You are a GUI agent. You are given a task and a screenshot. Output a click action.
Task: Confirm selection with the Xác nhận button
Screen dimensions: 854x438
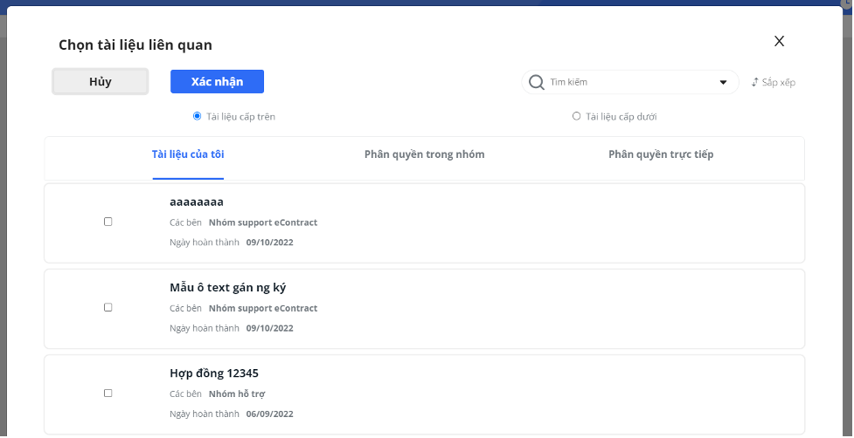pos(218,81)
